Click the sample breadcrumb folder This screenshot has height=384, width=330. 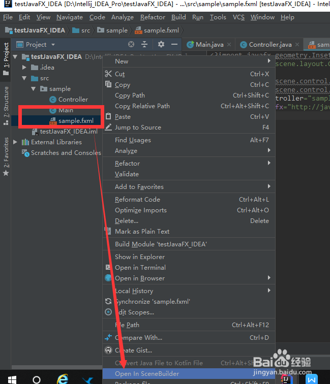tap(112, 30)
